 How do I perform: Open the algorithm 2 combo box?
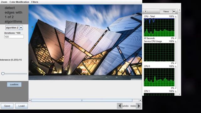[14, 28]
